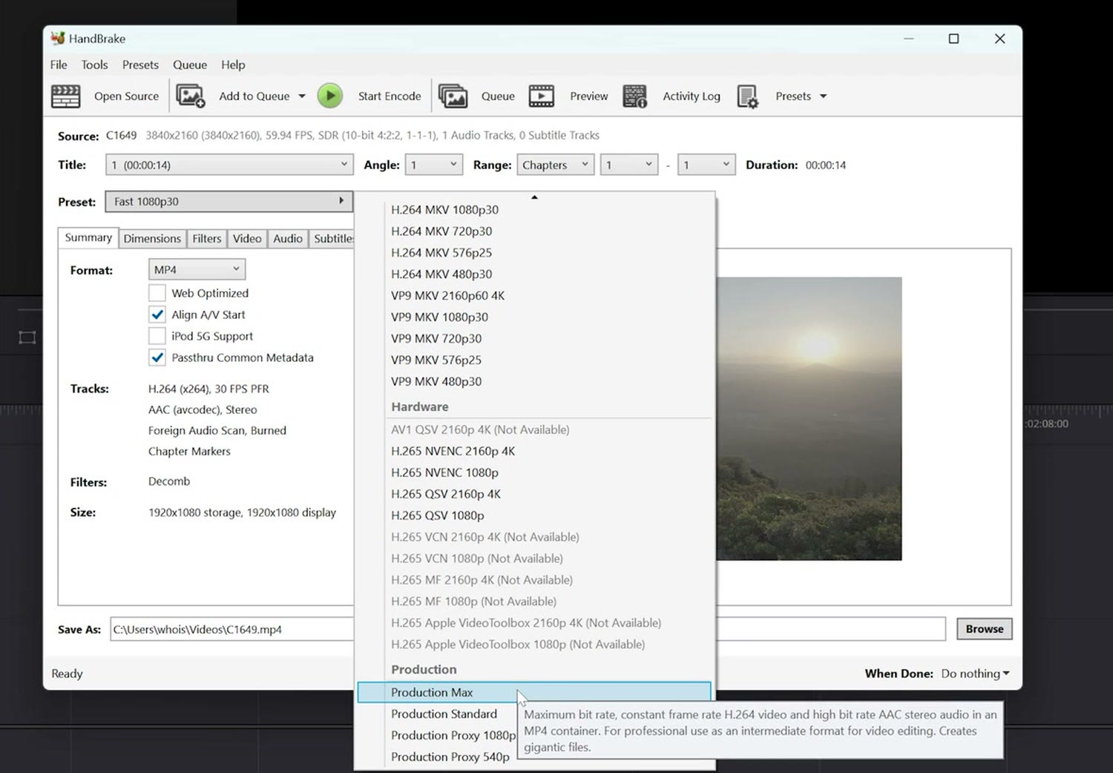Select VP9 MKV 1080p30 preset
Image resolution: width=1113 pixels, height=773 pixels.
pos(534,317)
